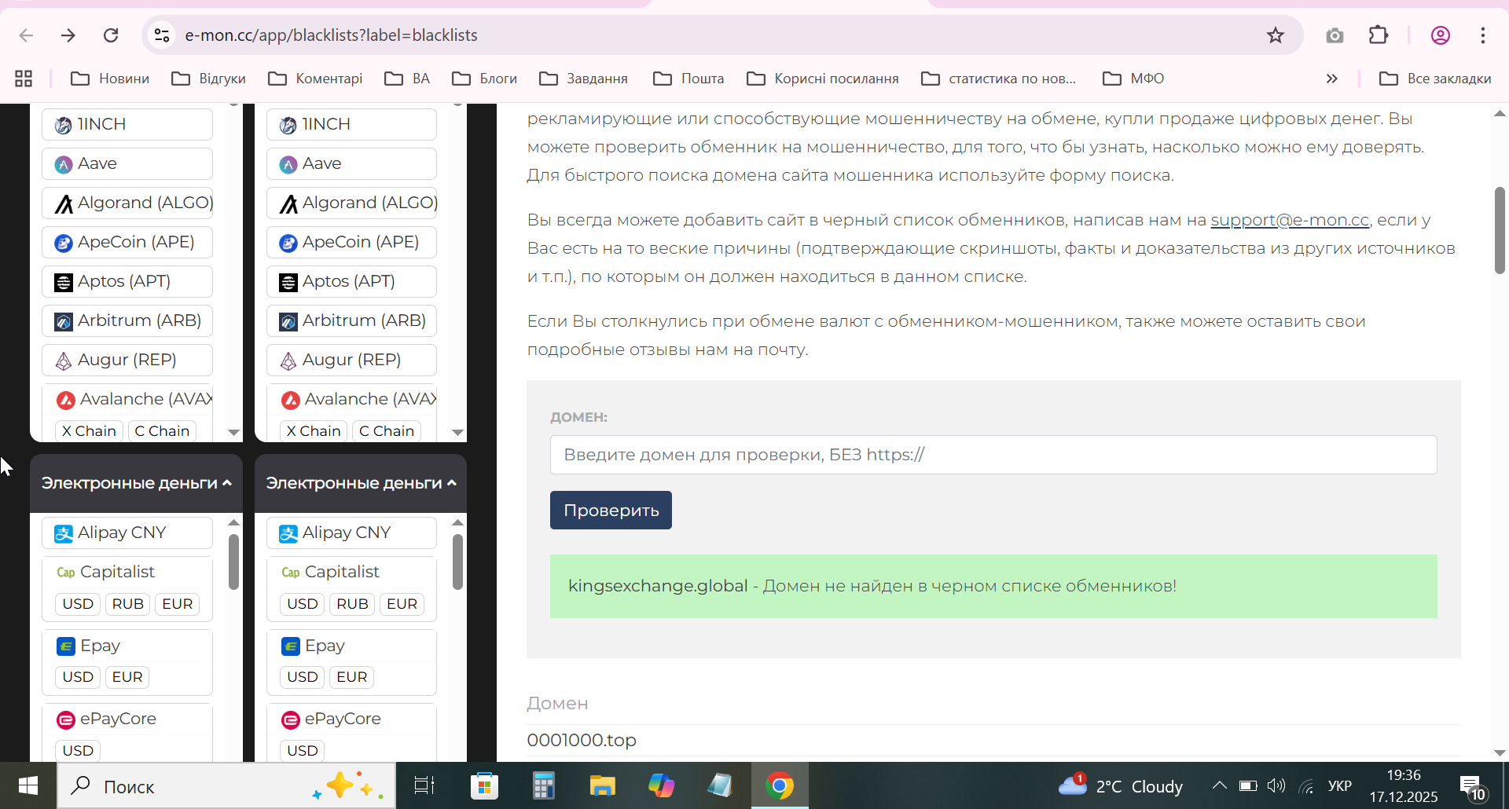The width and height of the screenshot is (1509, 809).
Task: Show more bookmarks with the double chevron
Action: coord(1331,79)
